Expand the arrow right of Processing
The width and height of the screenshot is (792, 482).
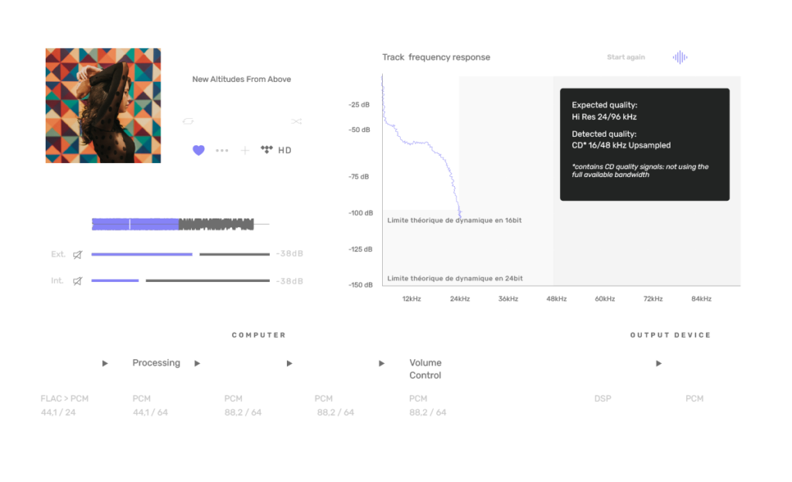tap(197, 363)
